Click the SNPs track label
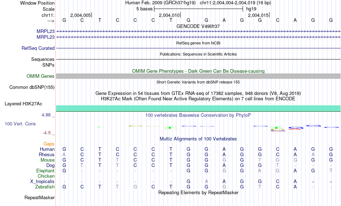This screenshot has width=341, height=206. click(48, 65)
